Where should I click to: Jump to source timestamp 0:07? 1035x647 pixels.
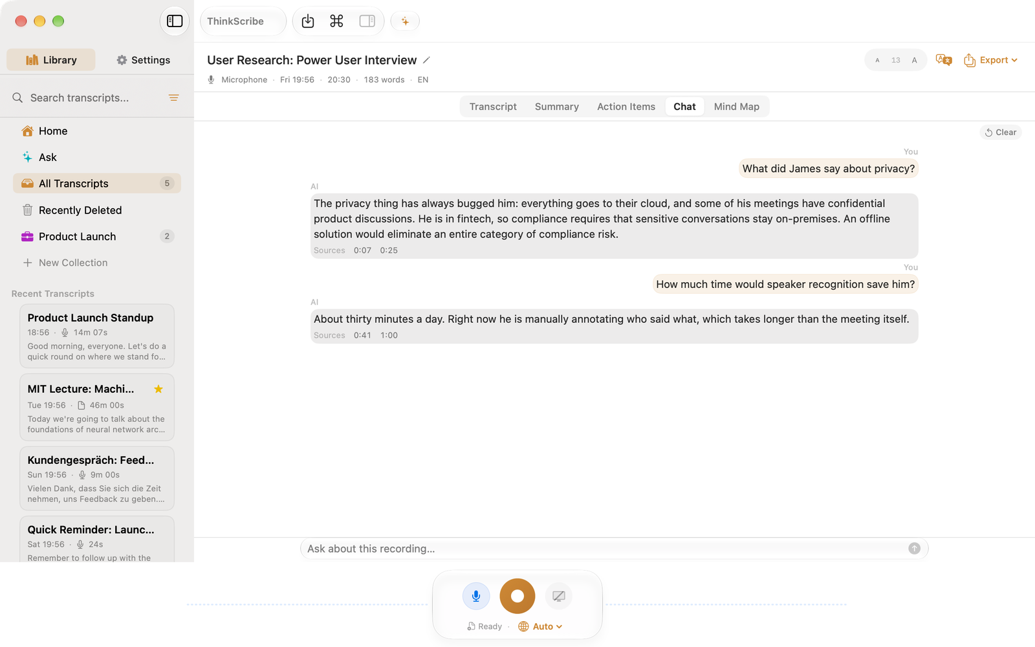pyautogui.click(x=363, y=250)
